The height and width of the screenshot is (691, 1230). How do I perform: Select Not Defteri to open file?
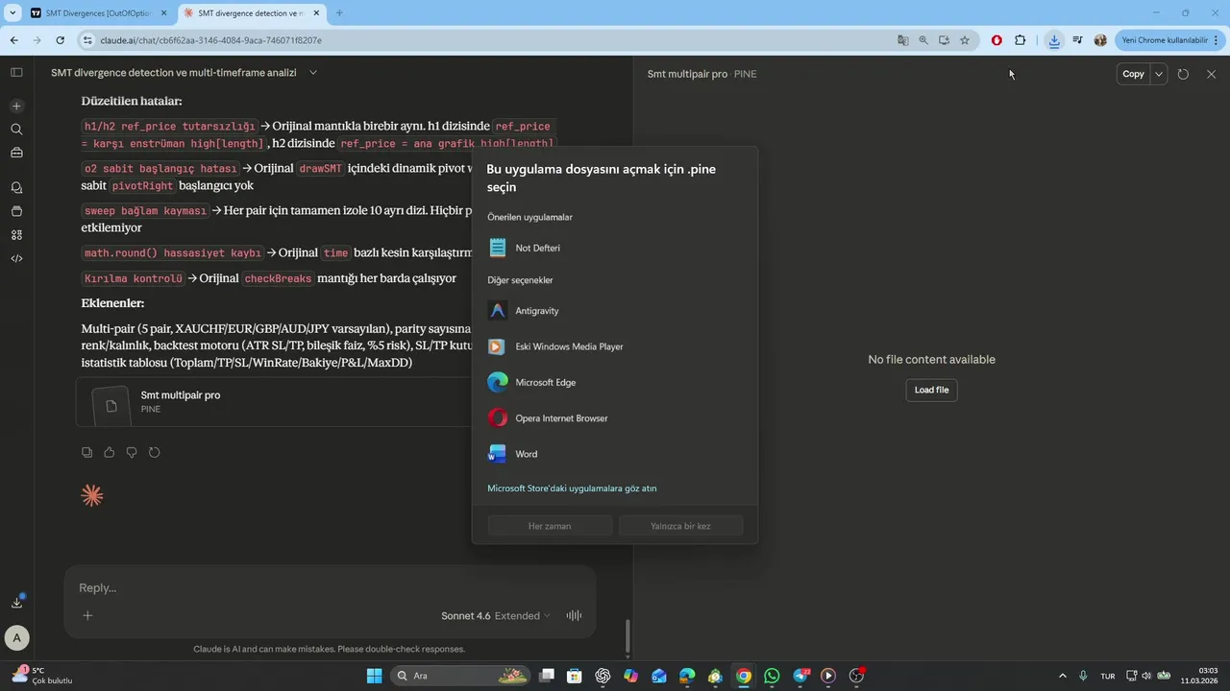coord(615,248)
